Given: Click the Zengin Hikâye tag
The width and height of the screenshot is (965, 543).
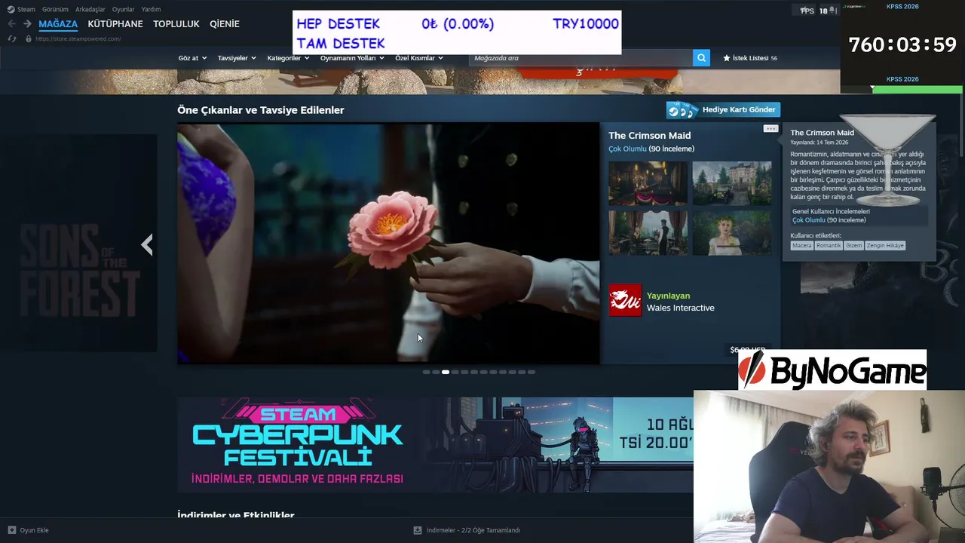Looking at the screenshot, I should pos(885,246).
